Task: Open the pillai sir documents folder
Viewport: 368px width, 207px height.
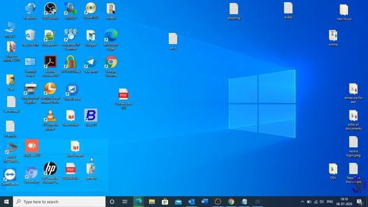Action: click(353, 120)
